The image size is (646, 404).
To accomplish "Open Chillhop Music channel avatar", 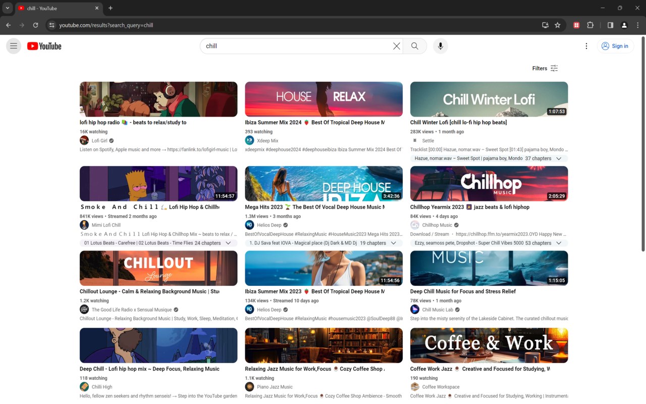I will [415, 225].
